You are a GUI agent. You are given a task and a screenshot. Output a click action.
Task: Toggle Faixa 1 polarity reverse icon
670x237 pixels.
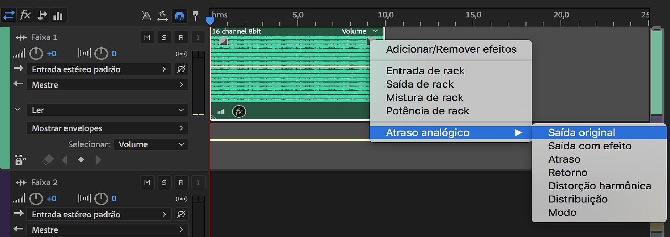pos(181,69)
